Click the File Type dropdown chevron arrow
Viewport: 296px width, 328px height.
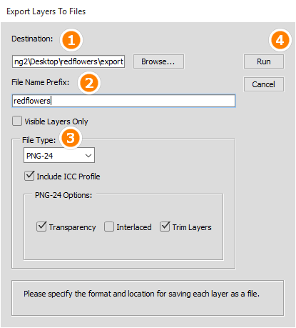pyautogui.click(x=88, y=156)
